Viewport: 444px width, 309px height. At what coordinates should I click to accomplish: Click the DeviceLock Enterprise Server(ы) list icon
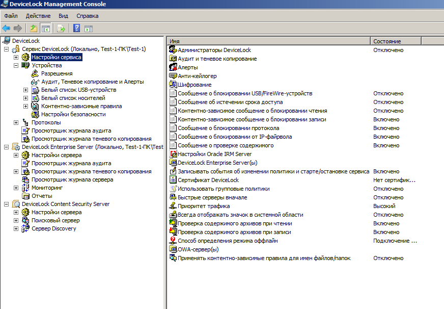(x=173, y=163)
